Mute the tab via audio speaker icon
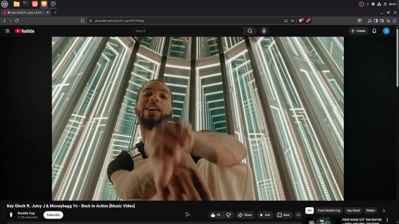Screen dimensions: 399x224 click(x=9, y=12)
